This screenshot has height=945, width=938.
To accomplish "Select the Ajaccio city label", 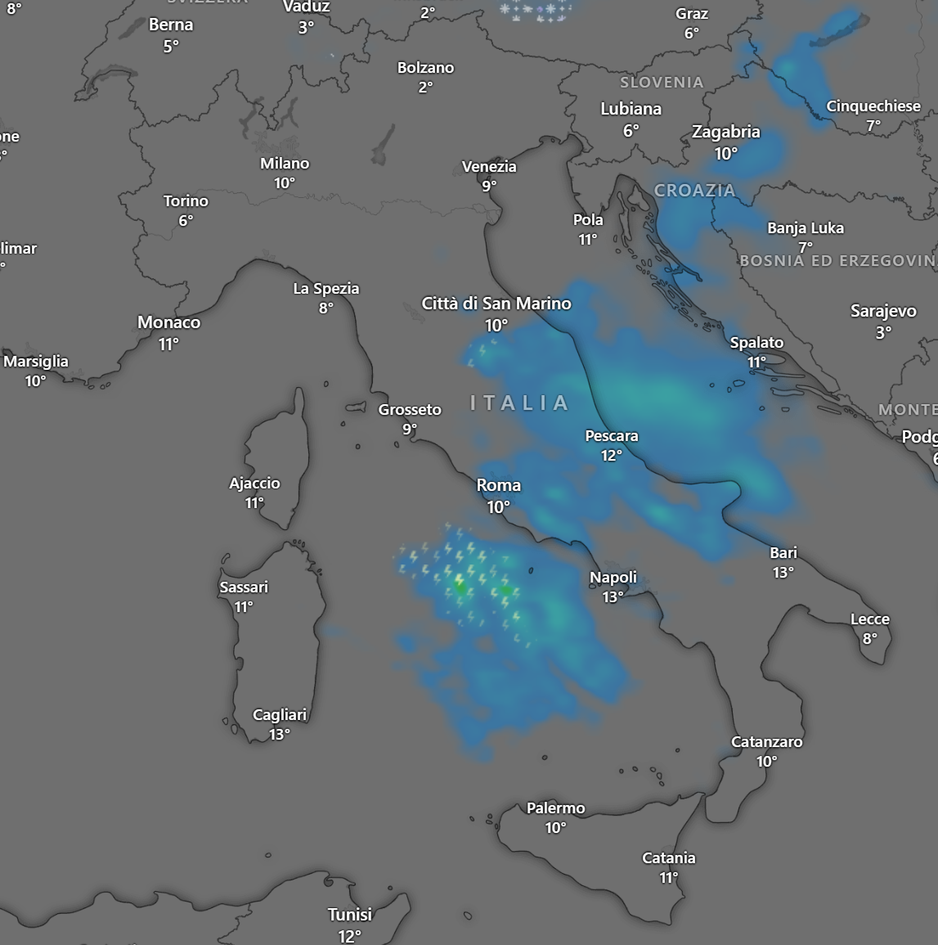I will click(x=254, y=484).
